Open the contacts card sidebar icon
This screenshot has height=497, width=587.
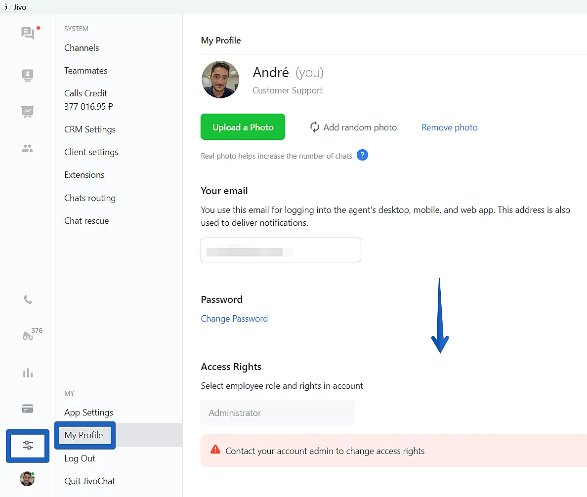click(x=28, y=75)
